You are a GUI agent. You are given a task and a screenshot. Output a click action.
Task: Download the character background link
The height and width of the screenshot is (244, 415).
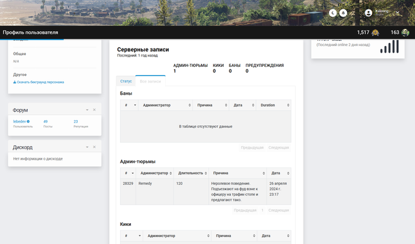(39, 82)
